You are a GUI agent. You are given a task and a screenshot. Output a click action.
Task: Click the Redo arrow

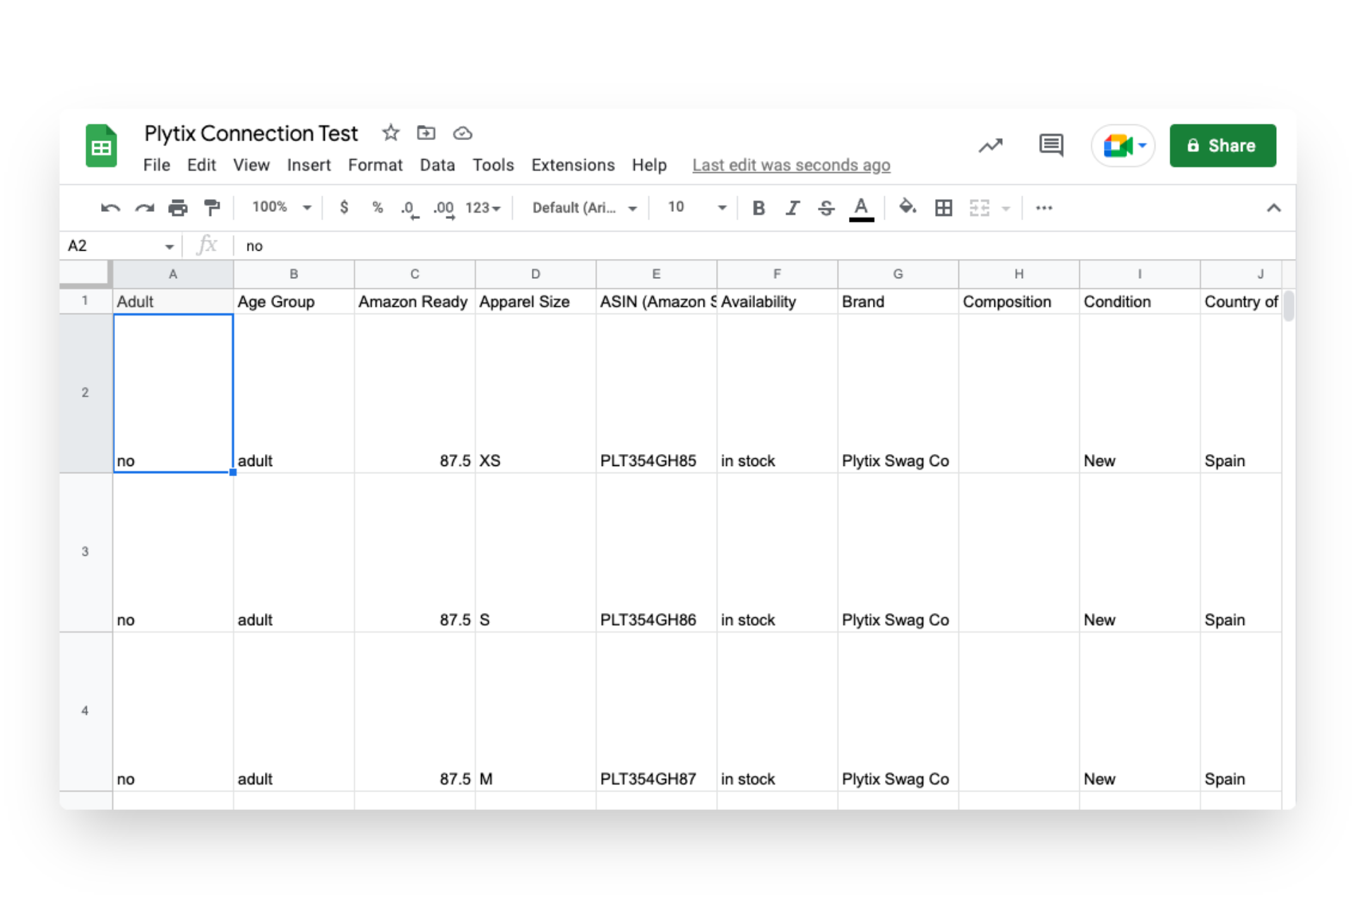pos(144,208)
